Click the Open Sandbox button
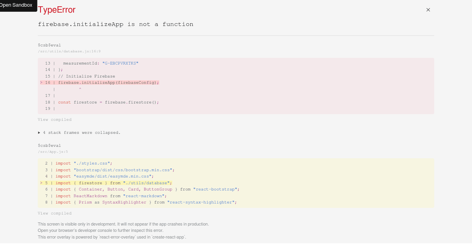The height and width of the screenshot is (248, 472). [16, 5]
